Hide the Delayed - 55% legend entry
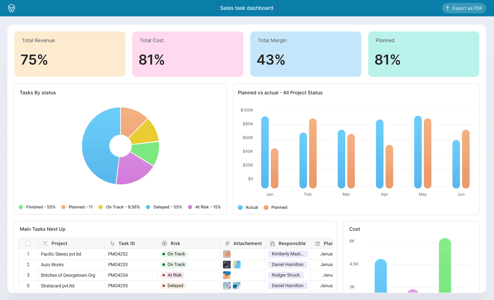494x300 pixels. pyautogui.click(x=164, y=207)
